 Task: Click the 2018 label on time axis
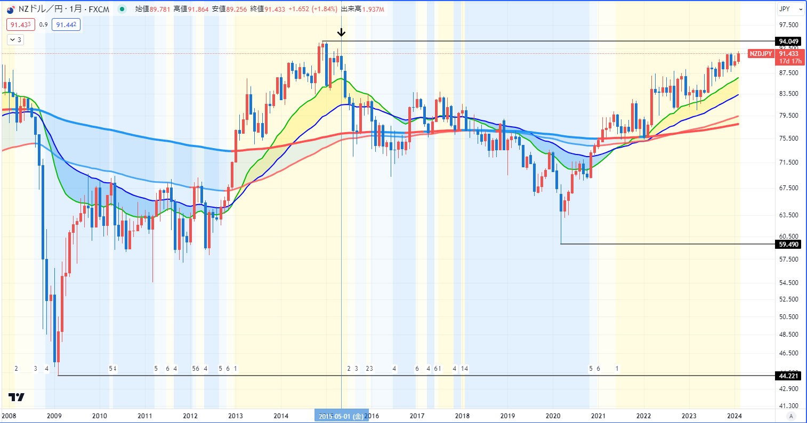point(462,416)
